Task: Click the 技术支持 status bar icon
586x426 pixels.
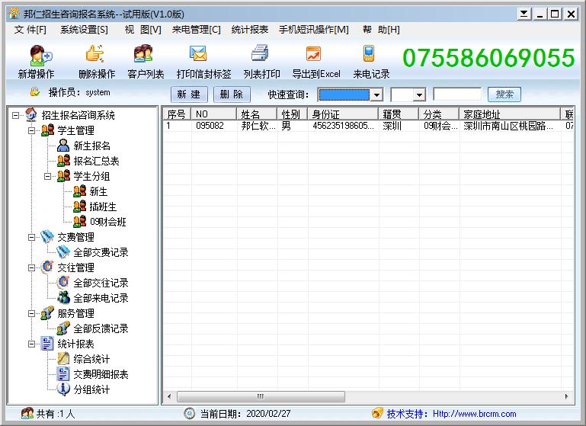Action: point(377,413)
